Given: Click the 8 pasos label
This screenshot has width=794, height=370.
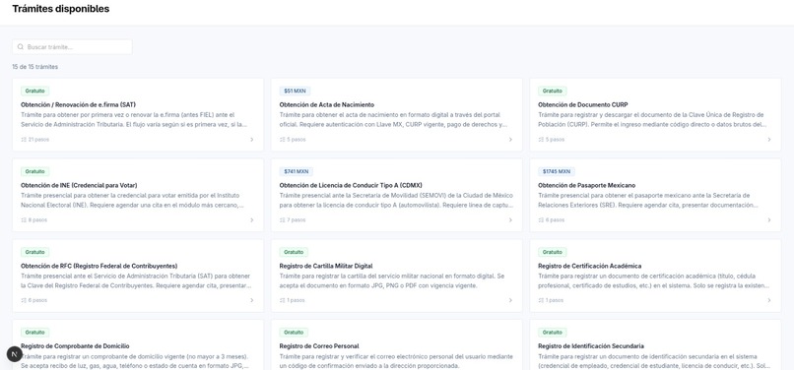Looking at the screenshot, I should click(37, 220).
